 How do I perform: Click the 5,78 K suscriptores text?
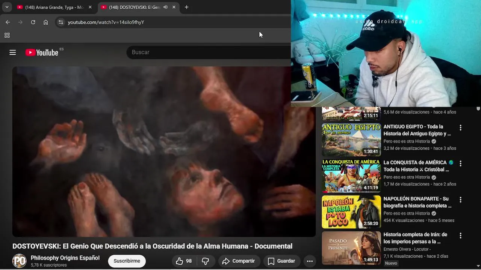pyautogui.click(x=49, y=265)
